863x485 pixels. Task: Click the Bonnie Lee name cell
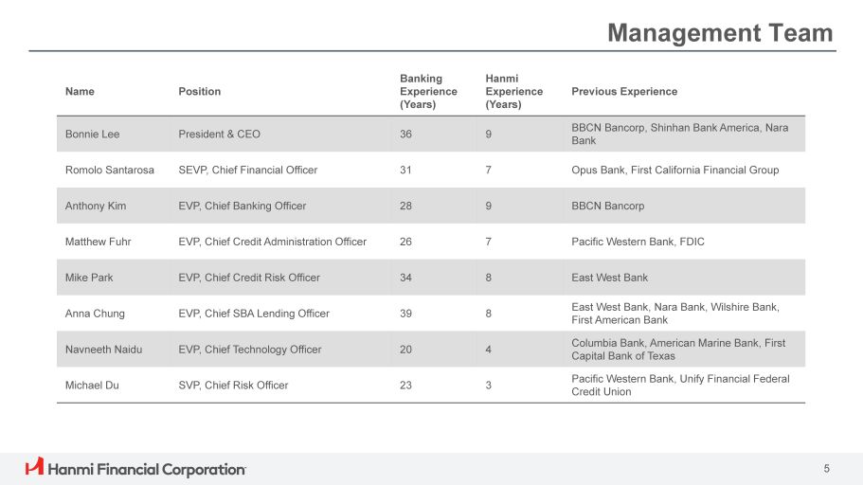pos(92,135)
